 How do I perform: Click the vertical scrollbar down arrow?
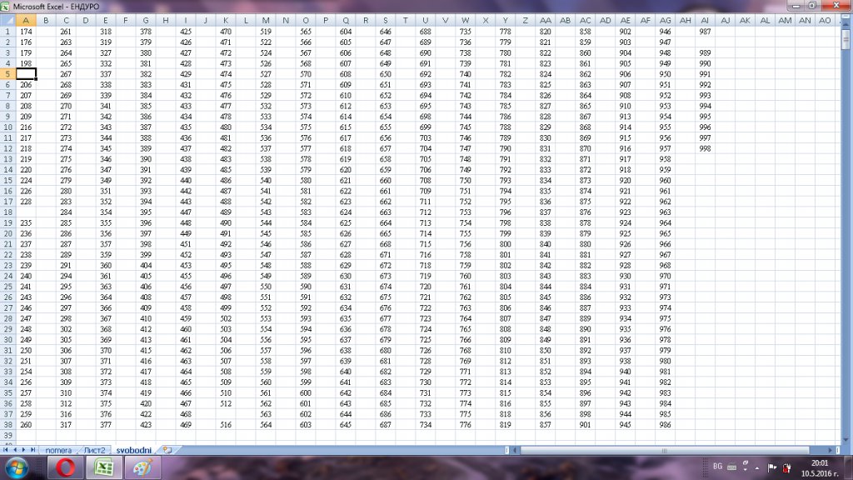coord(846,439)
